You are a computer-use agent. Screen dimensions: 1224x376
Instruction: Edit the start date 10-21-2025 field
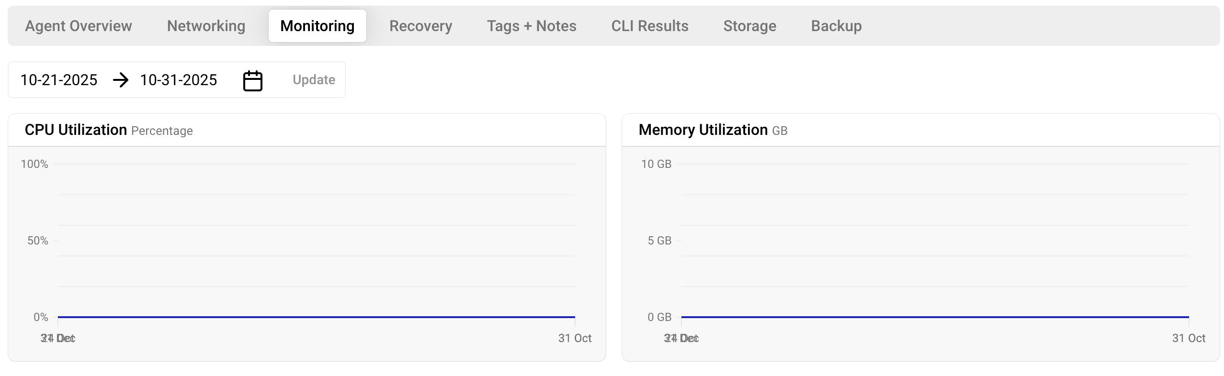(x=59, y=80)
